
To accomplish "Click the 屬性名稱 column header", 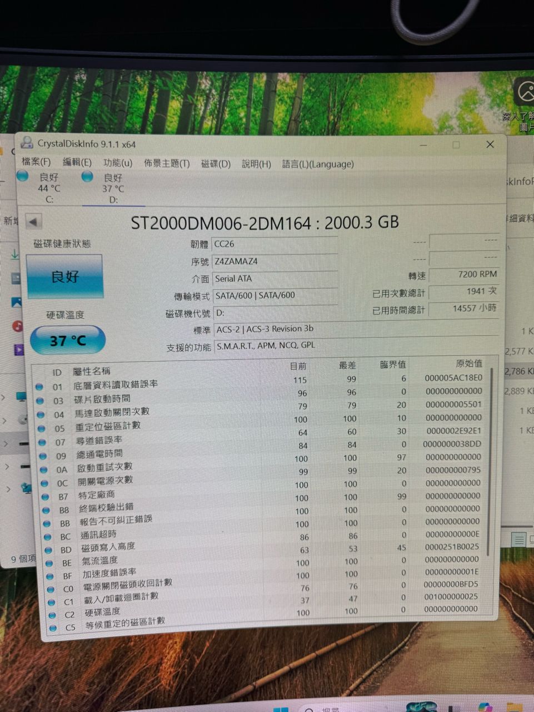I will coord(92,371).
